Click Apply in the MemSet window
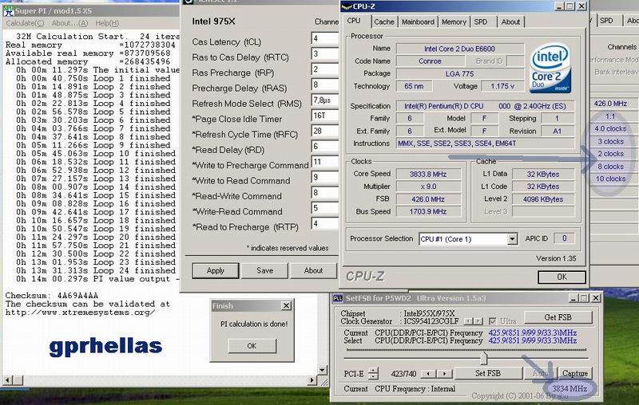Screen dimensions: 639x405 coord(215,270)
